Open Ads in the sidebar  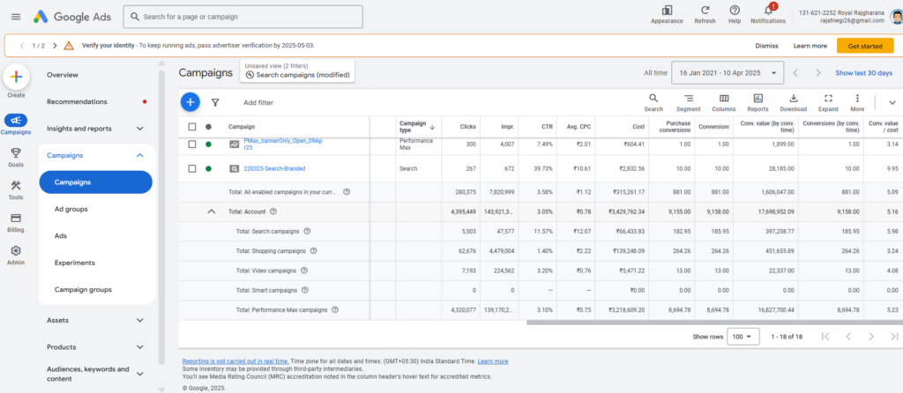(61, 236)
